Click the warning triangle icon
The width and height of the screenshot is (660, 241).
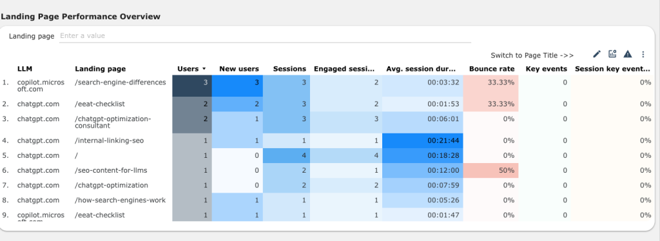[628, 54]
